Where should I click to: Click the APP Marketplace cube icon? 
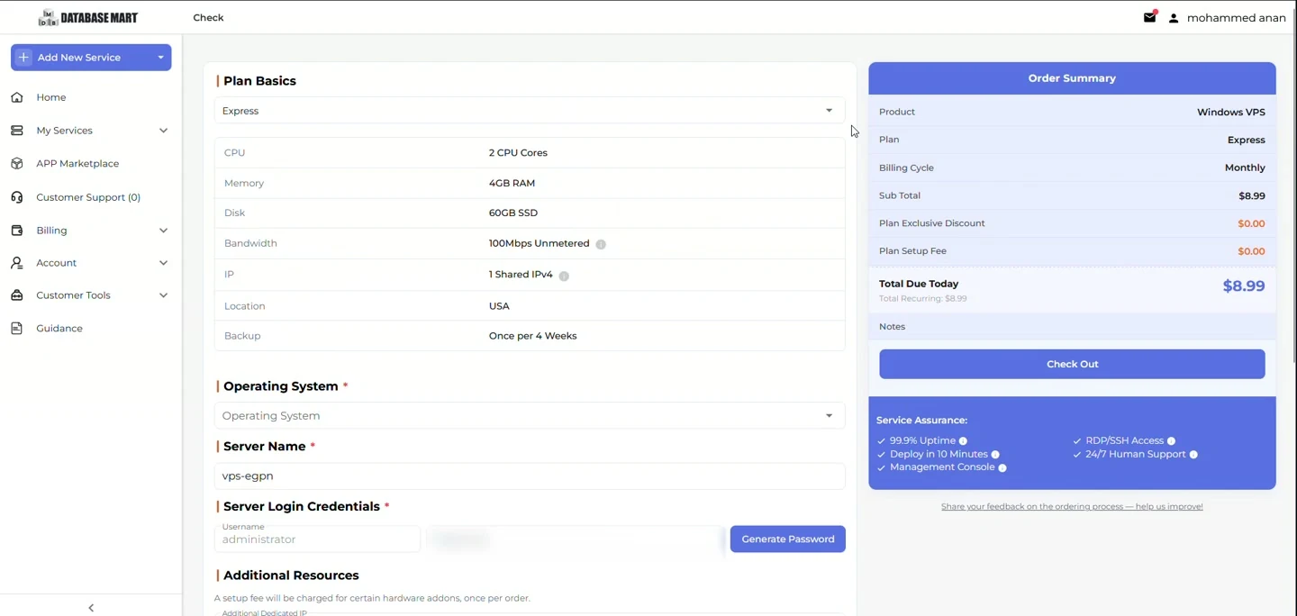[x=17, y=164]
